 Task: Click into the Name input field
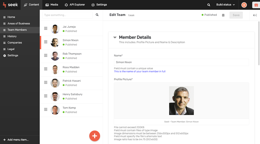pyautogui.click(x=181, y=62)
